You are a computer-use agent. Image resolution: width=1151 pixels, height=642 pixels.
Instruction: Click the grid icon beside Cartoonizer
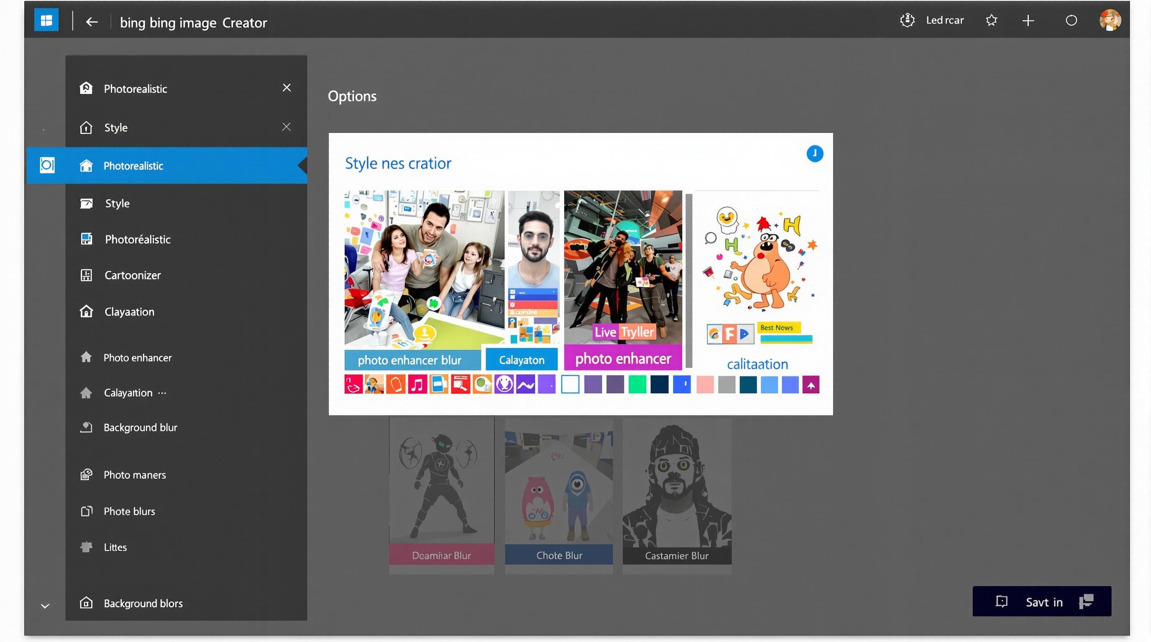[86, 275]
